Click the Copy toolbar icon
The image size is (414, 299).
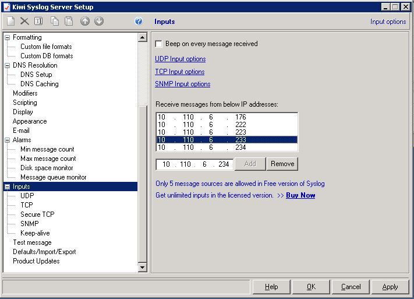click(x=55, y=22)
